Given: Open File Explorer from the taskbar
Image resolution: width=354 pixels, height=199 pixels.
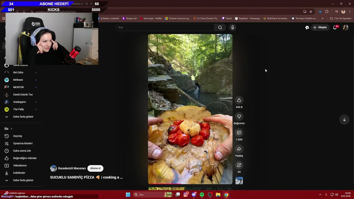Looking at the screenshot, I should pyautogui.click(x=218, y=195).
